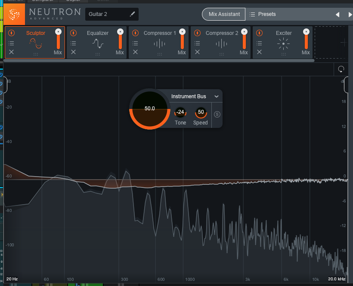Grab the Exciter module reorder handle
353x286 pixels.
pyautogui.click(x=284, y=54)
